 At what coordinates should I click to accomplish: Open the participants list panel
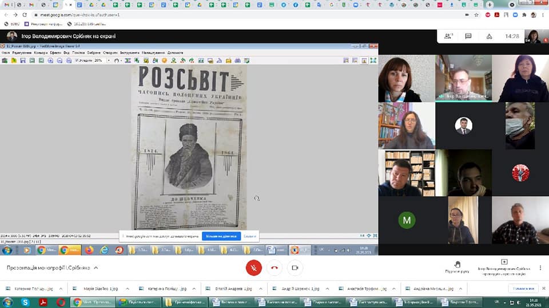tap(449, 36)
